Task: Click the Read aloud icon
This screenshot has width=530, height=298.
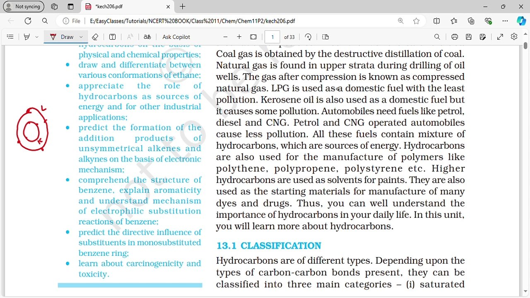Action: click(x=130, y=37)
